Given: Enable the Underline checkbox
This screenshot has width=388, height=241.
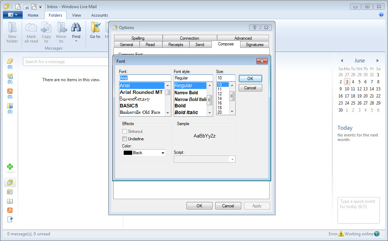Looking at the screenshot, I should point(125,139).
